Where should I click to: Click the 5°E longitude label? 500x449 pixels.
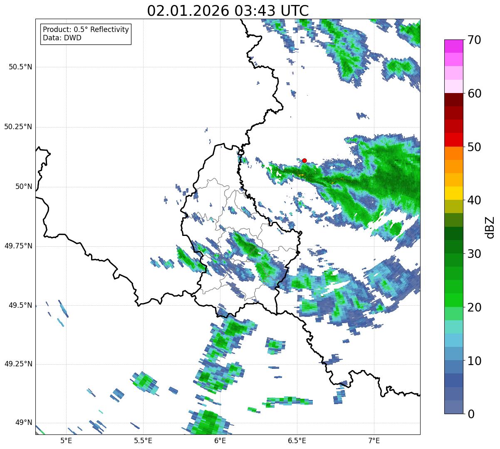pos(66,441)
